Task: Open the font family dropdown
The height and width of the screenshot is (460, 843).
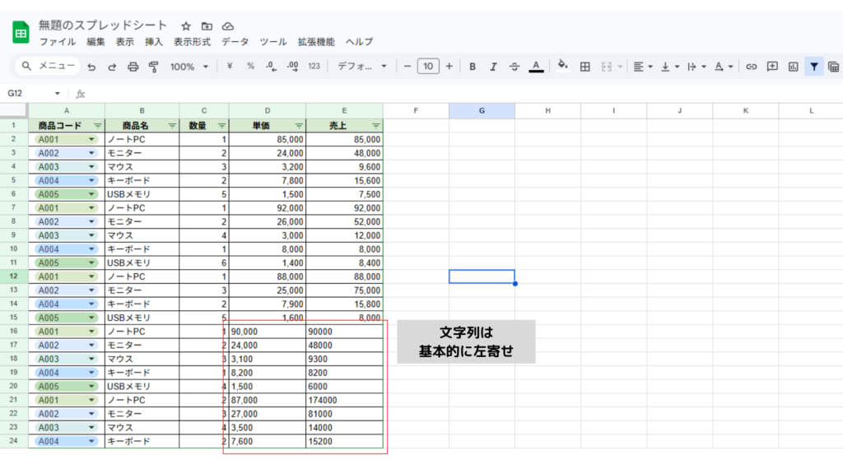Action: pos(362,67)
